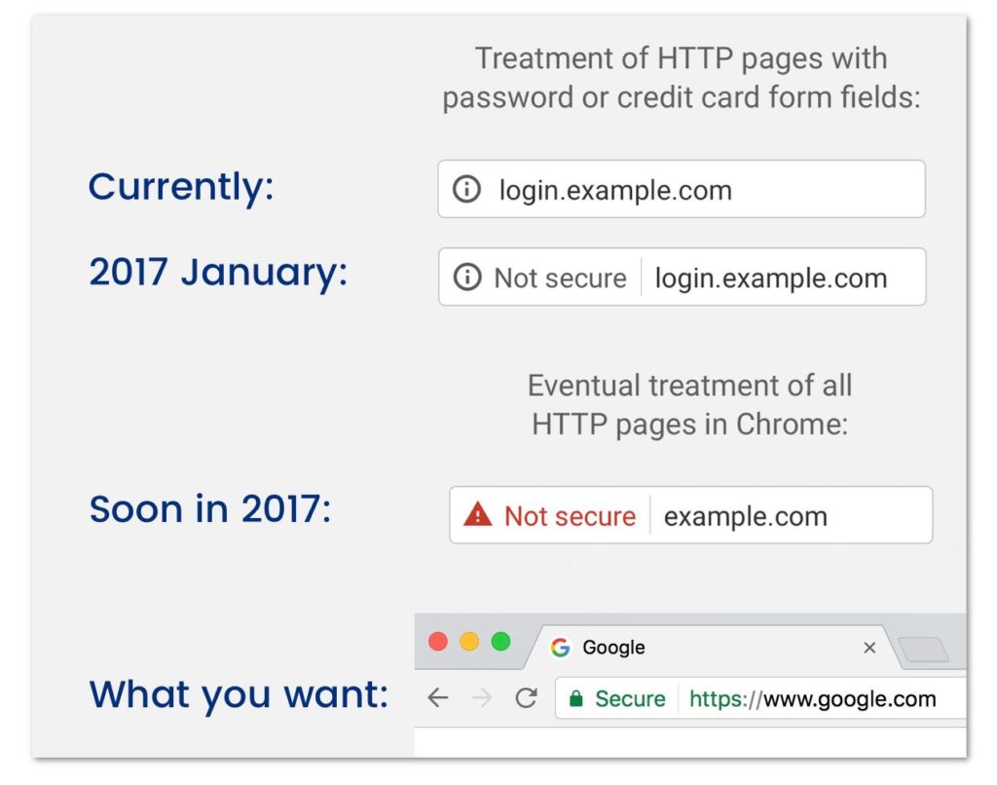Click the info icon beside gray Not secure
Image resolution: width=997 pixels, height=785 pixels.
click(467, 278)
